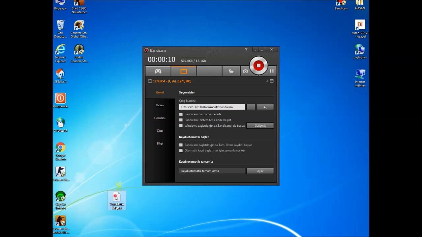Viewport: 422px width, 237px height.
Task: Select the Google Chrome desktop icon
Action: point(60,151)
